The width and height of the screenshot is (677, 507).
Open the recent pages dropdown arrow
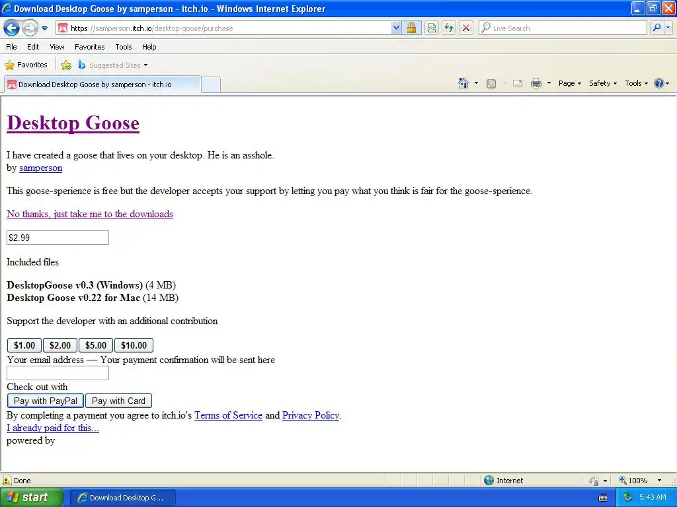tap(44, 28)
